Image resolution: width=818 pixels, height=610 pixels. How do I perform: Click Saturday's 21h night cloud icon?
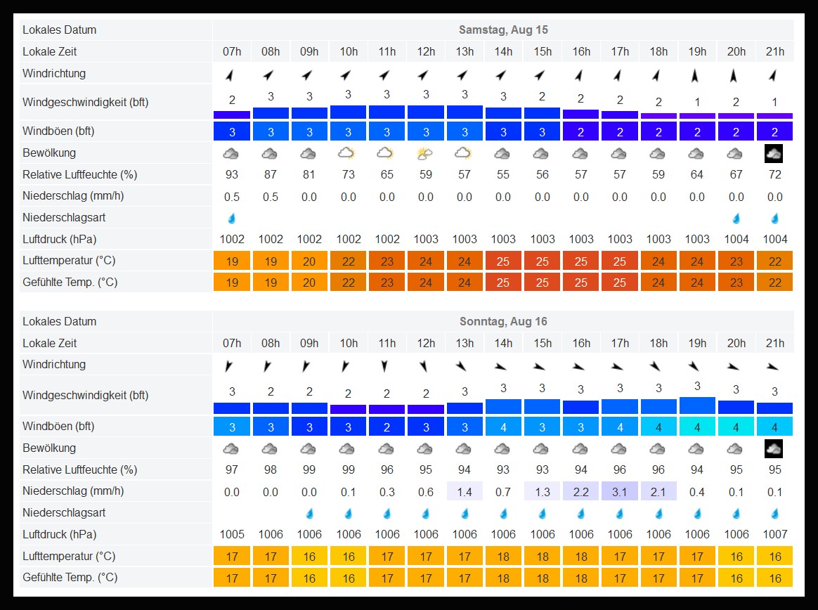774,153
